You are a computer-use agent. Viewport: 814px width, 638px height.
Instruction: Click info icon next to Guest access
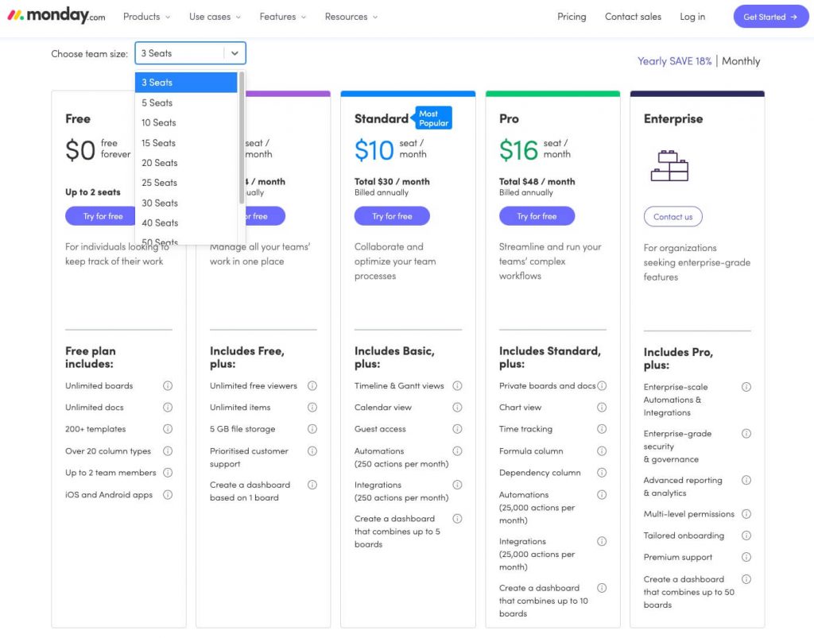click(457, 429)
